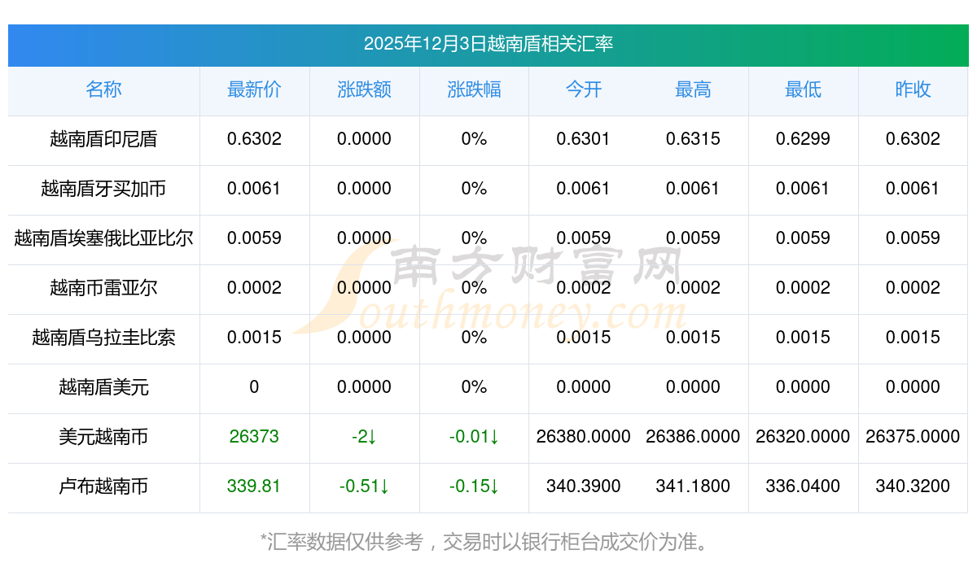Click the 今开 column header
Image resolution: width=977 pixels, height=567 pixels.
(x=583, y=89)
